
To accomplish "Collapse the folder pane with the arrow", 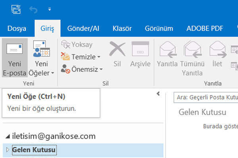I will (158, 94).
